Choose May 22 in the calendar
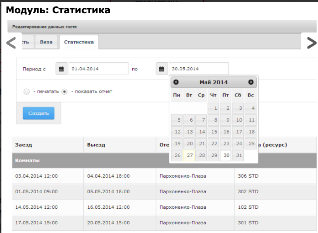 click(x=213, y=143)
